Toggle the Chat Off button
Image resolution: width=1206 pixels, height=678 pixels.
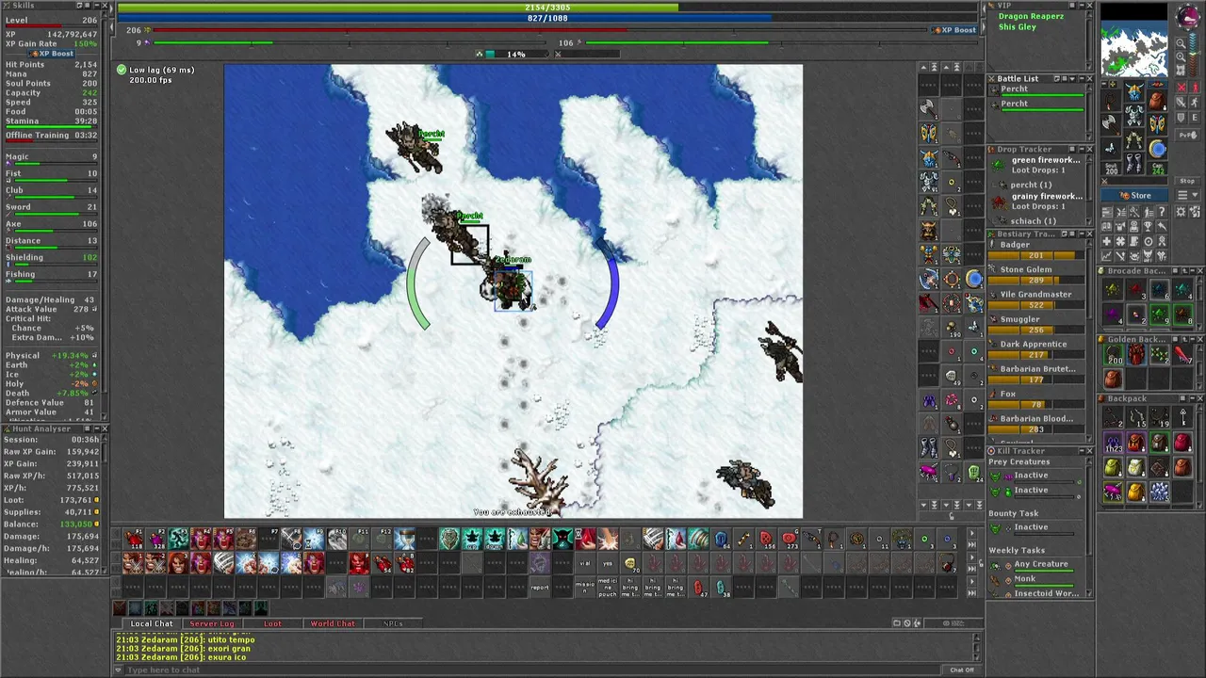tap(962, 670)
